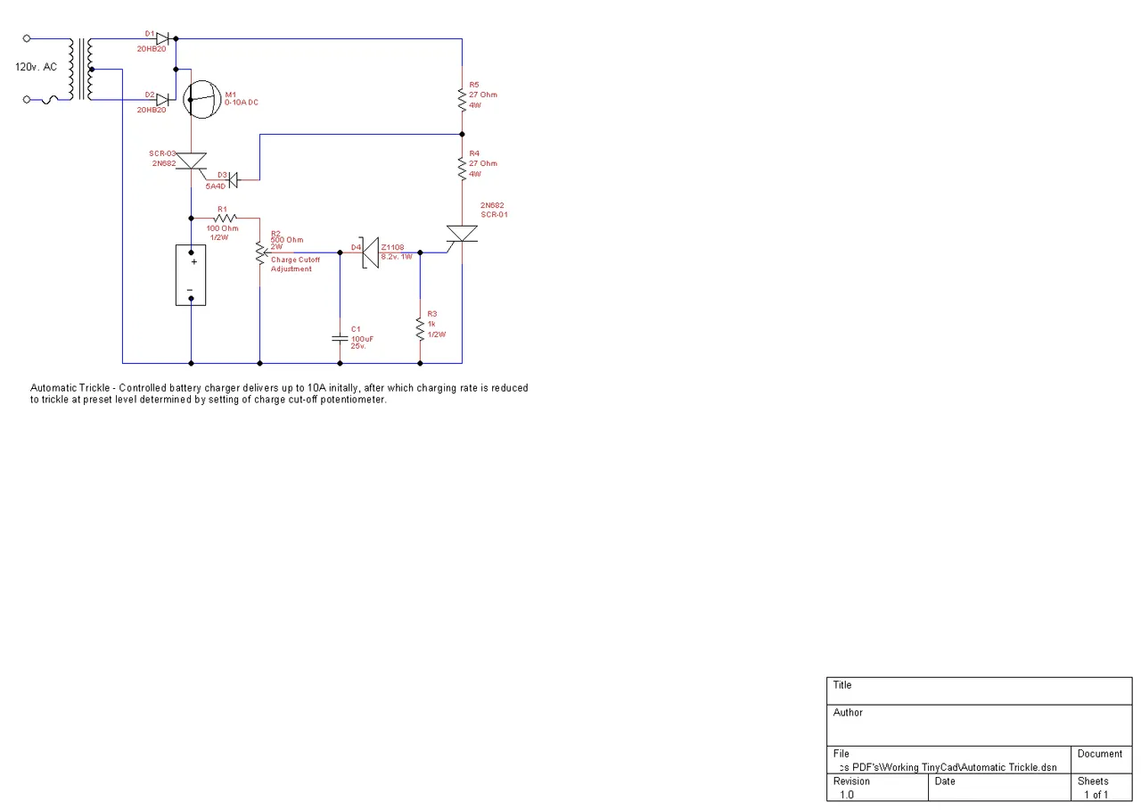
Task: Select the '27 Ohm' value of R4
Action: 483,163
